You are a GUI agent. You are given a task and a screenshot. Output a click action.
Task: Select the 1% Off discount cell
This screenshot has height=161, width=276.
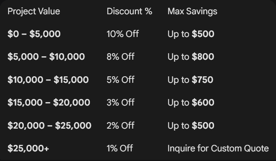(120, 148)
